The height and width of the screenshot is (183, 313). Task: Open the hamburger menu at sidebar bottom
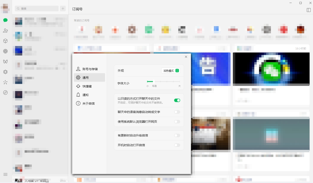tap(5, 174)
